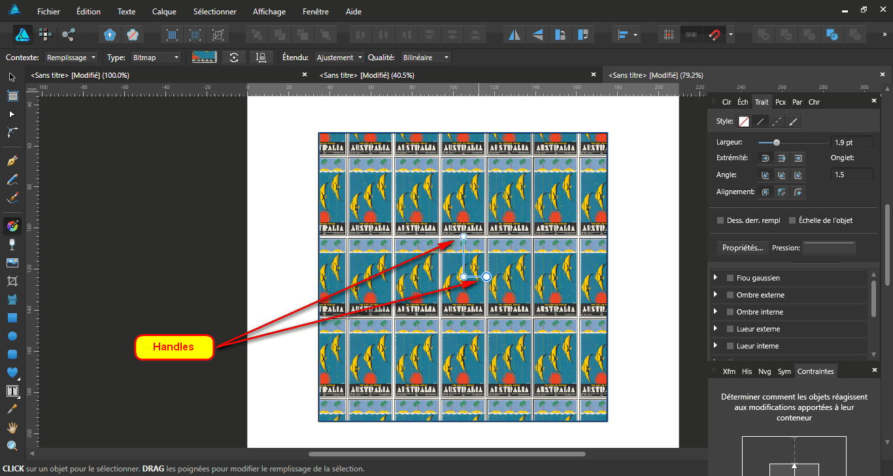Select the Artistic Text tool
893x476 pixels.
12,391
